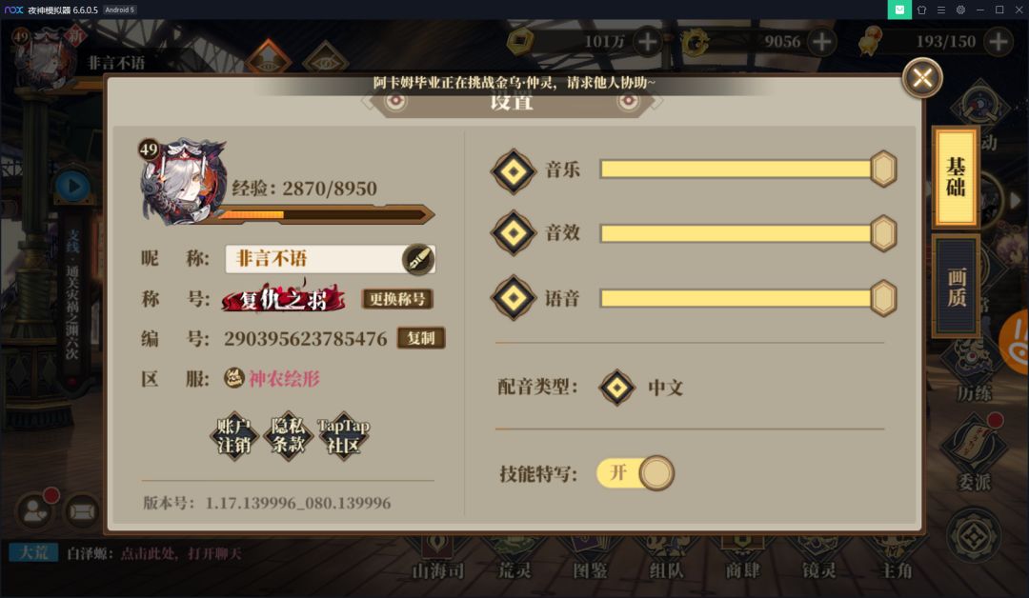Screen dimensions: 1029x598
Task: Click the plus next to 193/150 stamina
Action: (x=999, y=42)
